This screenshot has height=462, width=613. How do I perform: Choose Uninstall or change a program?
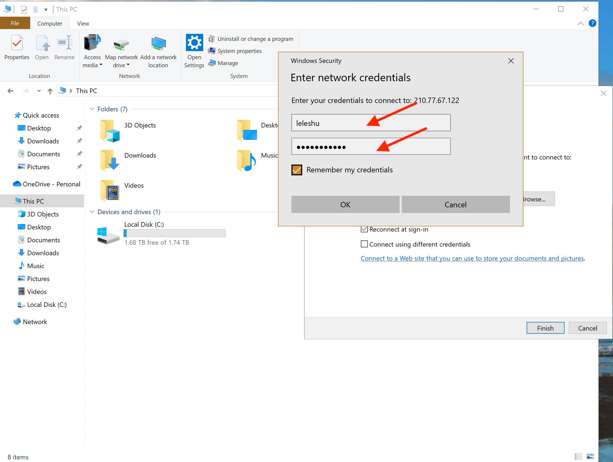(251, 39)
